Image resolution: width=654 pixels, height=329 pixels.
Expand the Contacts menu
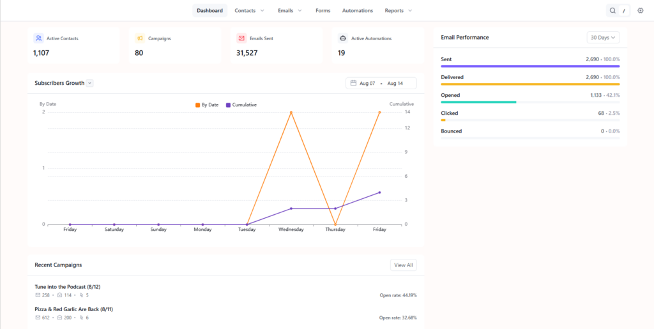(x=250, y=11)
